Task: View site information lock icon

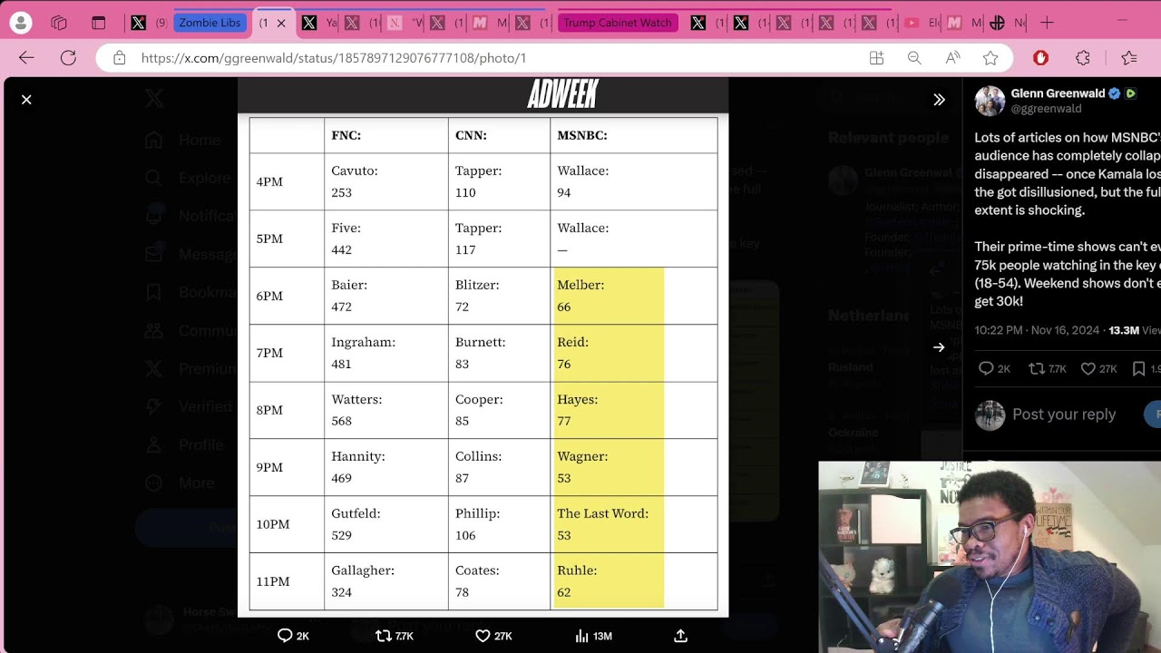Action: click(119, 58)
